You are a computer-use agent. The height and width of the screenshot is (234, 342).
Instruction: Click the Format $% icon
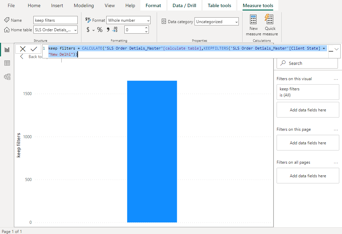coord(88,20)
